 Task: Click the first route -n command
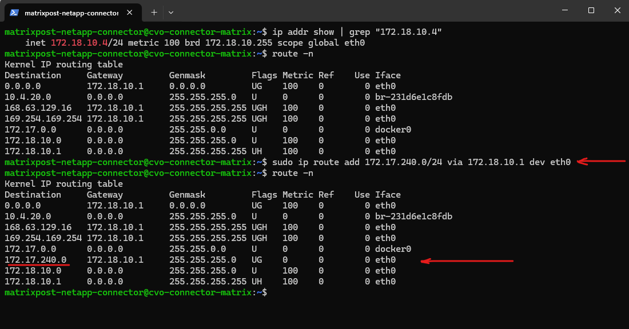click(292, 54)
